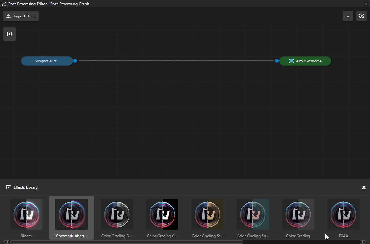Frame all nodes with the fit-view icon
The width and height of the screenshot is (370, 244).
coord(361,16)
